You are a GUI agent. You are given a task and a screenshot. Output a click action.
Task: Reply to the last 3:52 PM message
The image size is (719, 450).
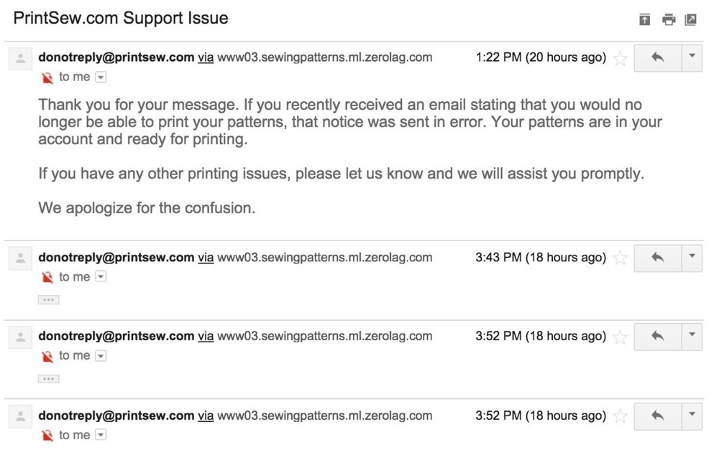point(658,416)
